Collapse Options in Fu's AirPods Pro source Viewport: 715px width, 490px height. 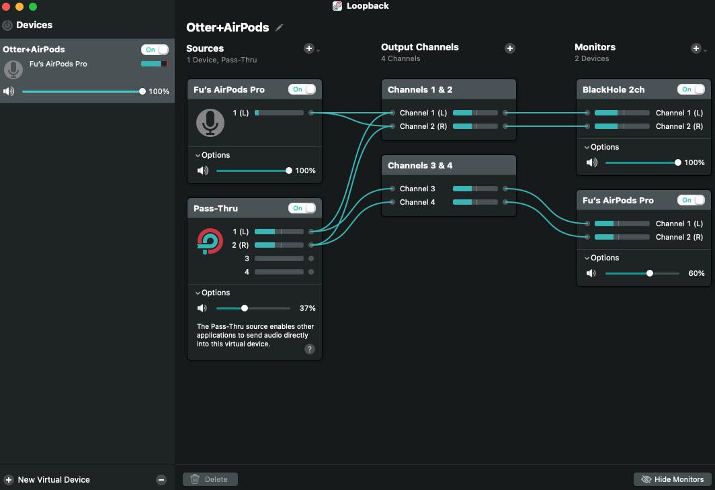(x=212, y=155)
